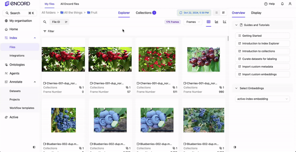Open the Help menu
Screen dimensions: 296x152
click(x=269, y=4)
